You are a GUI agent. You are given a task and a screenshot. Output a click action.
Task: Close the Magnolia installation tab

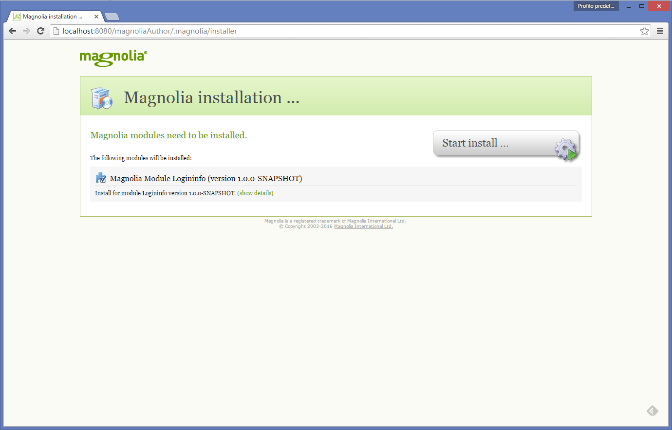(x=96, y=17)
